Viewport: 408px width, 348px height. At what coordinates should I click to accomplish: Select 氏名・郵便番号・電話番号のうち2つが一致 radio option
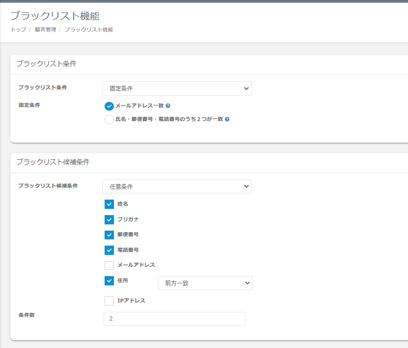click(109, 119)
